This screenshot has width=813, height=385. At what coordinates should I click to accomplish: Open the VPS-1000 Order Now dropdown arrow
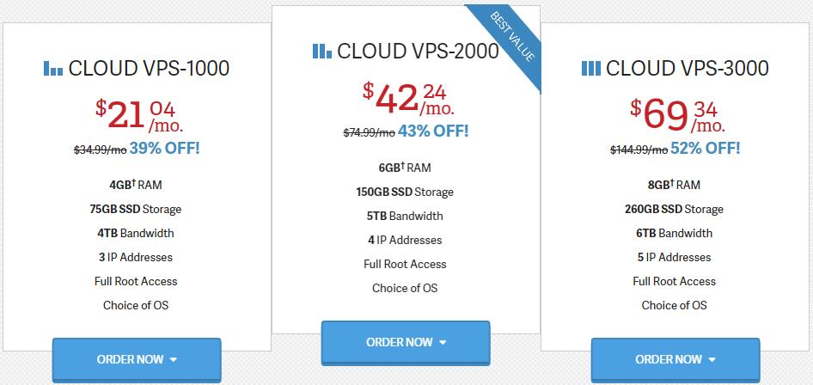pyautogui.click(x=174, y=359)
